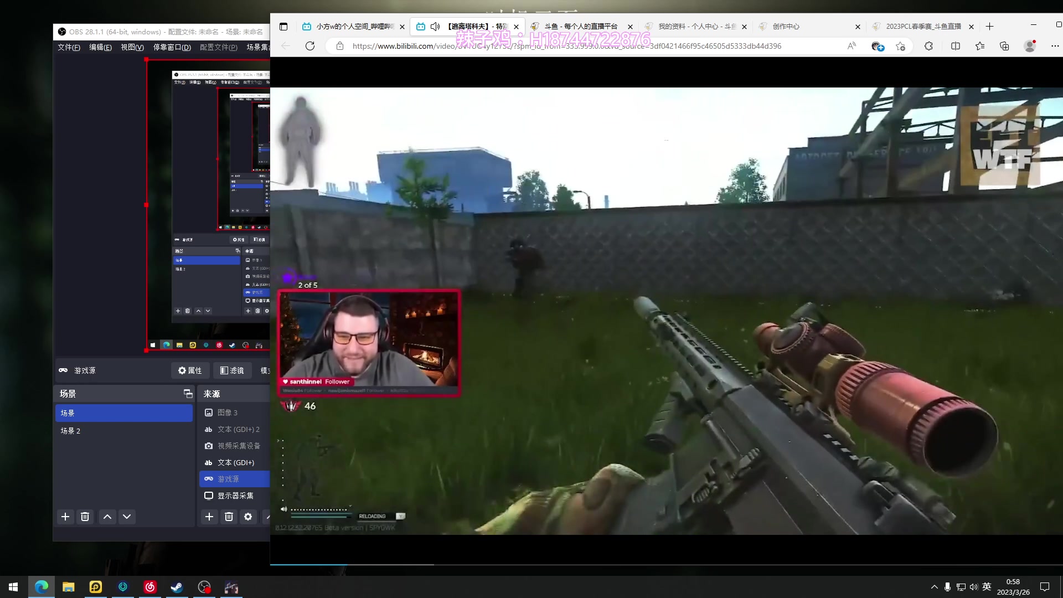Open Edge favorites list
Viewport: 1063px width, 598px height.
(980, 46)
